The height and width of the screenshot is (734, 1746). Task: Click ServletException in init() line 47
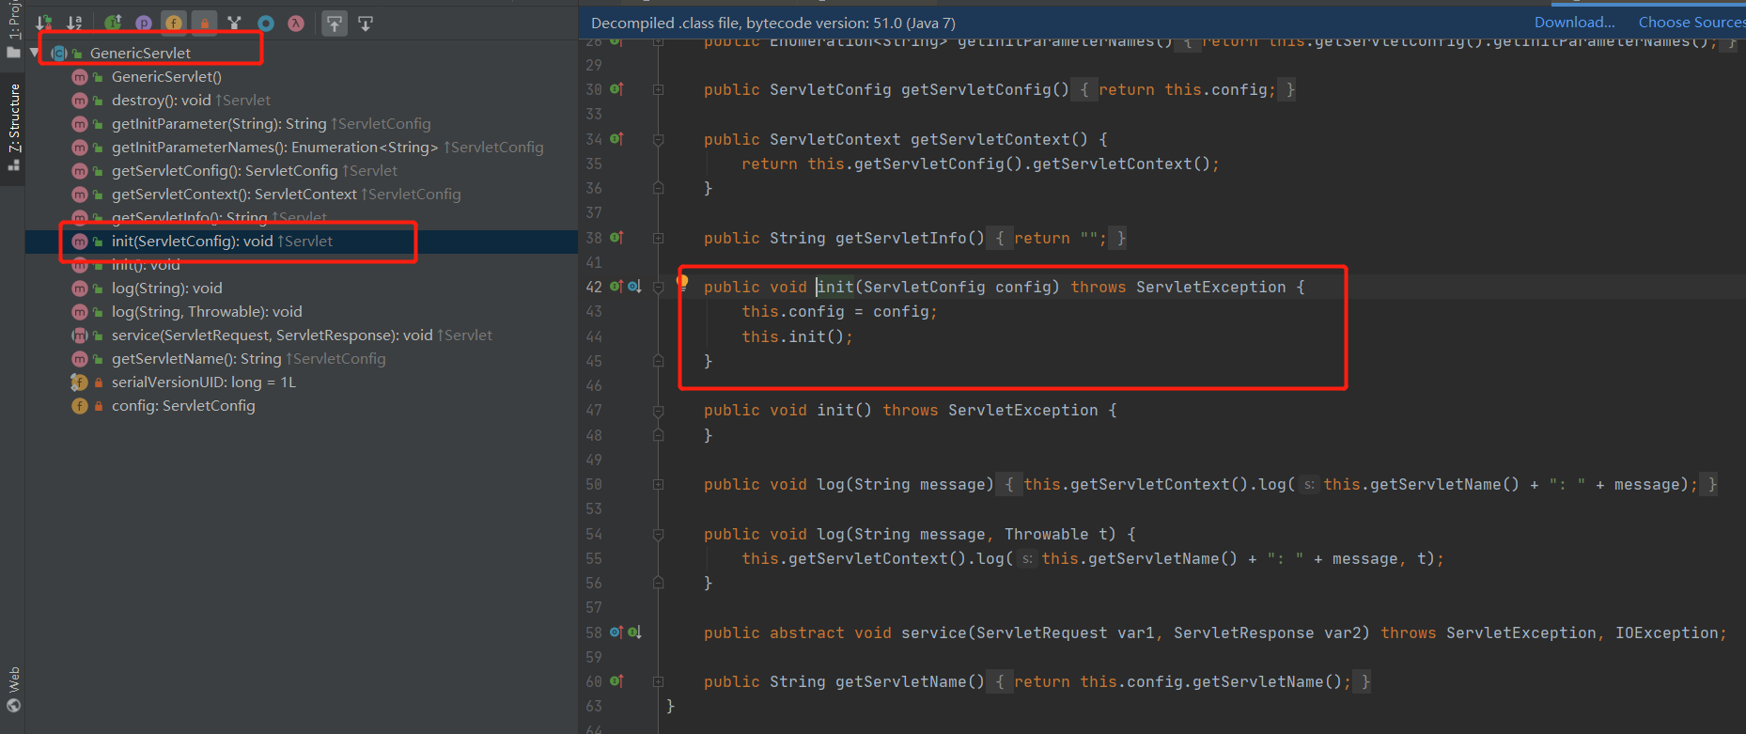[x=1022, y=411]
